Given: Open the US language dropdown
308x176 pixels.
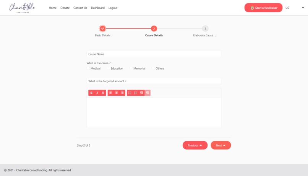Looking at the screenshot, I should click(x=295, y=8).
